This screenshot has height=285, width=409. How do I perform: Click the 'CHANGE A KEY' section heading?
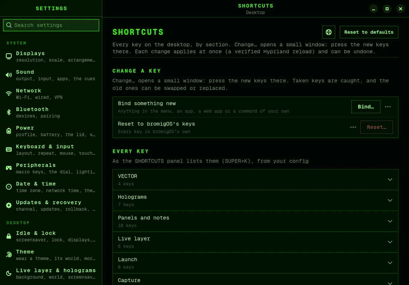click(137, 71)
